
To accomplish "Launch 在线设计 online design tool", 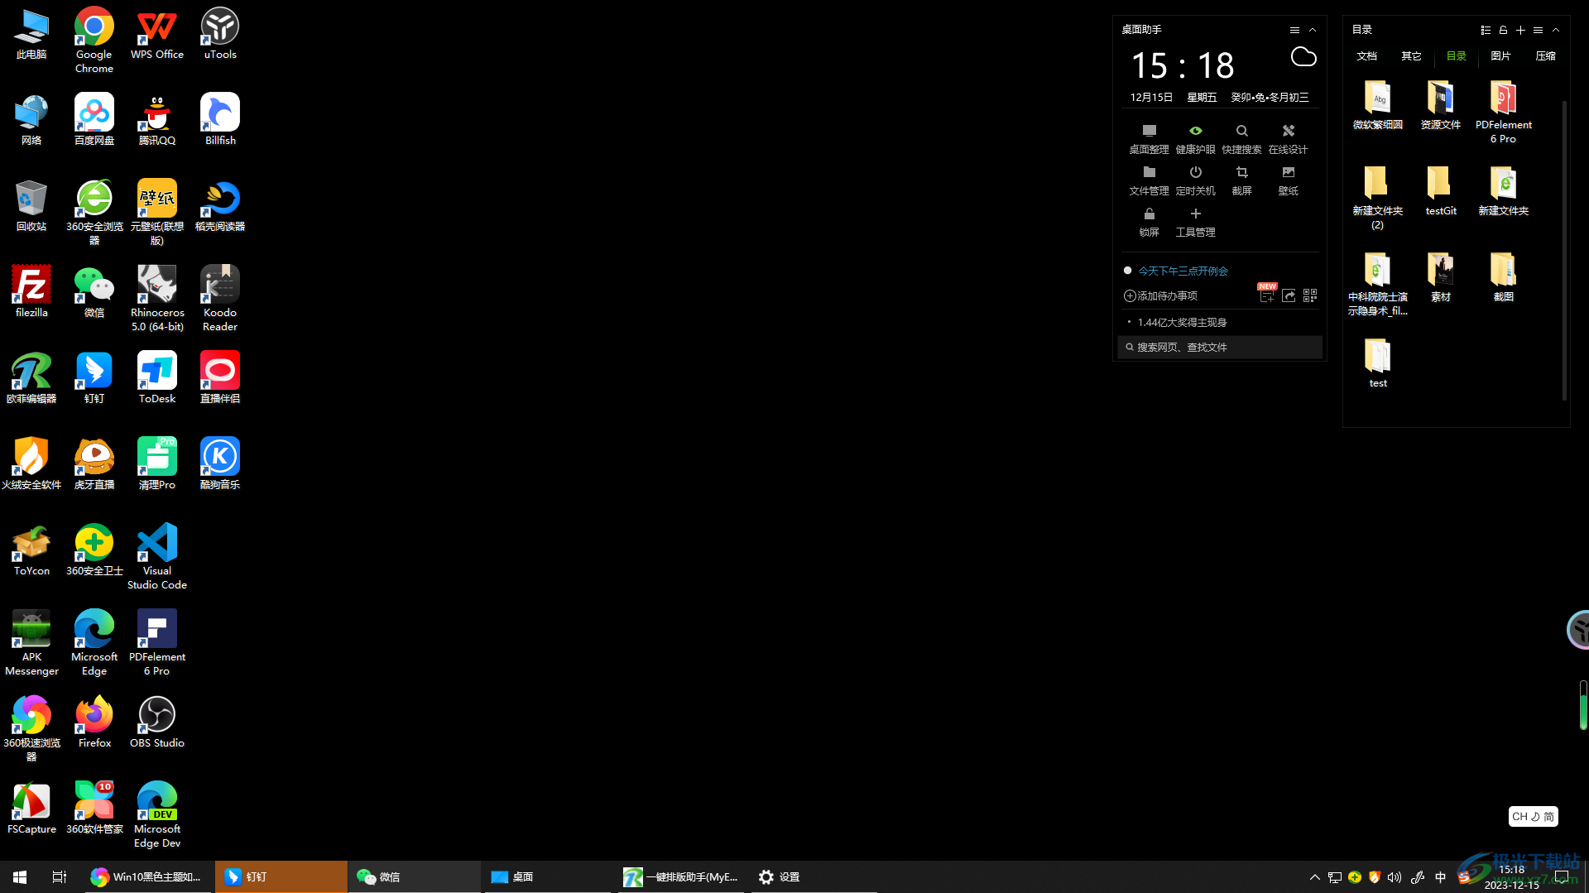I will [x=1288, y=137].
